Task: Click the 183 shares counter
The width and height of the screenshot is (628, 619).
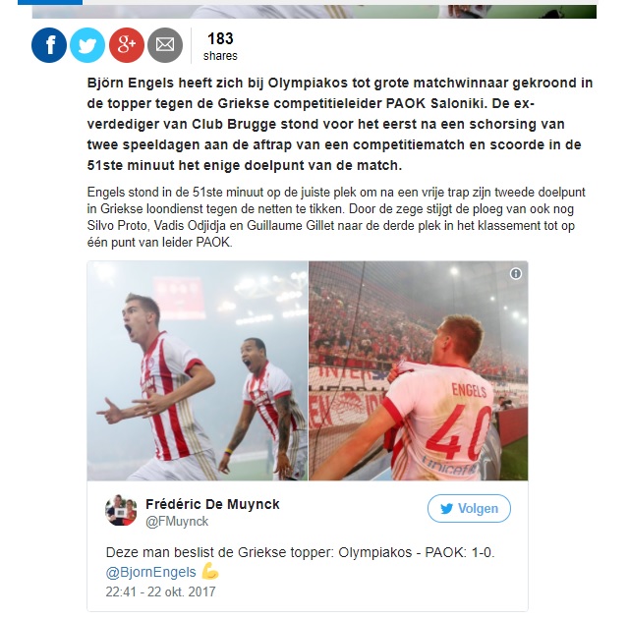Action: point(220,46)
